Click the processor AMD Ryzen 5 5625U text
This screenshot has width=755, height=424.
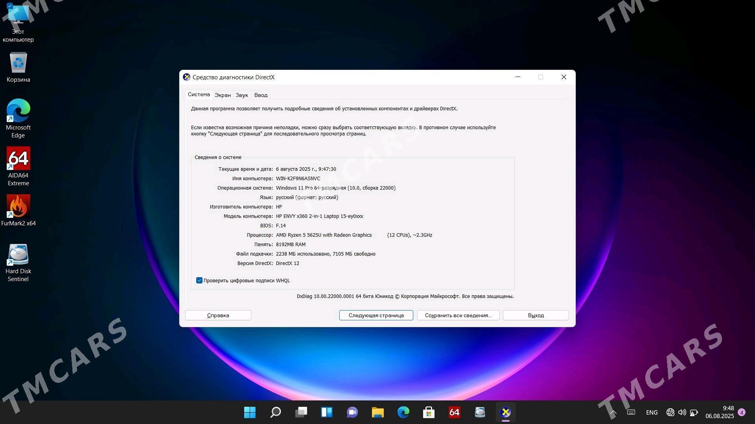click(324, 235)
